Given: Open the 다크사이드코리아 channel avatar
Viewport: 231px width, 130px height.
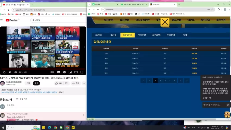Looking at the screenshot, I should (2, 83).
